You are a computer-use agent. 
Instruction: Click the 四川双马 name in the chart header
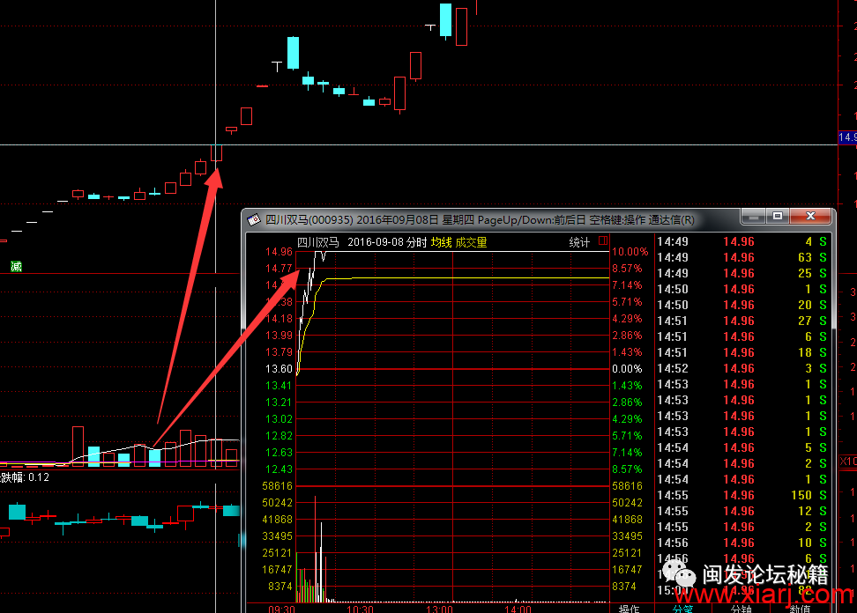(x=318, y=242)
